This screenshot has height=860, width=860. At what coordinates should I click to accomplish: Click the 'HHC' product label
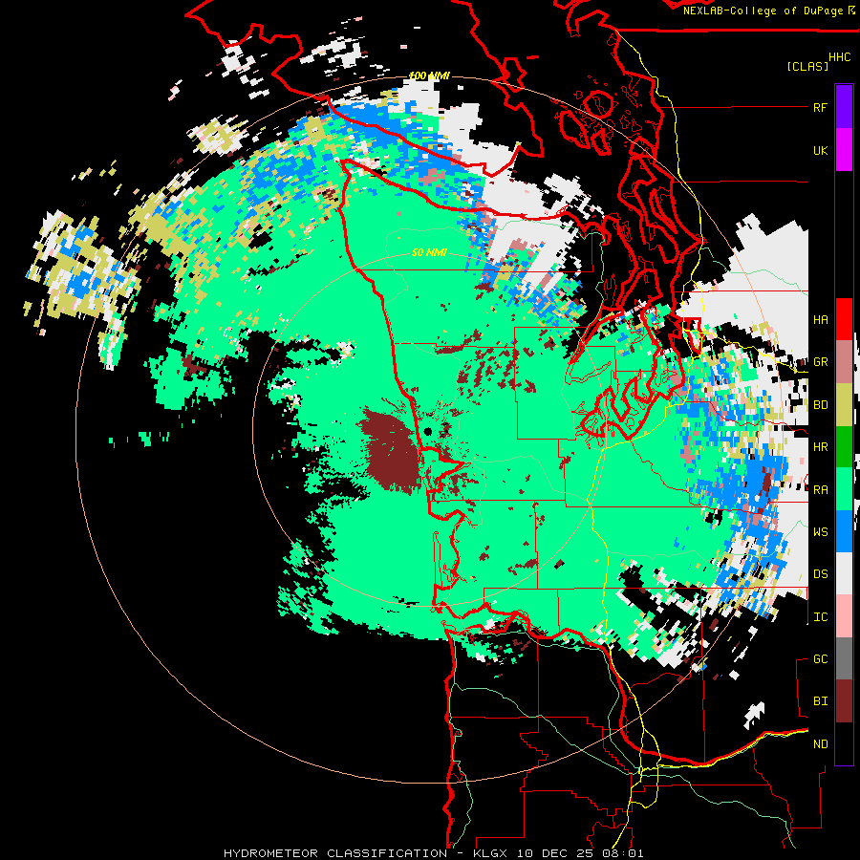(x=840, y=57)
